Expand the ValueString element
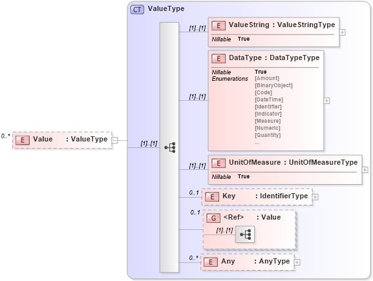 pos(343,32)
